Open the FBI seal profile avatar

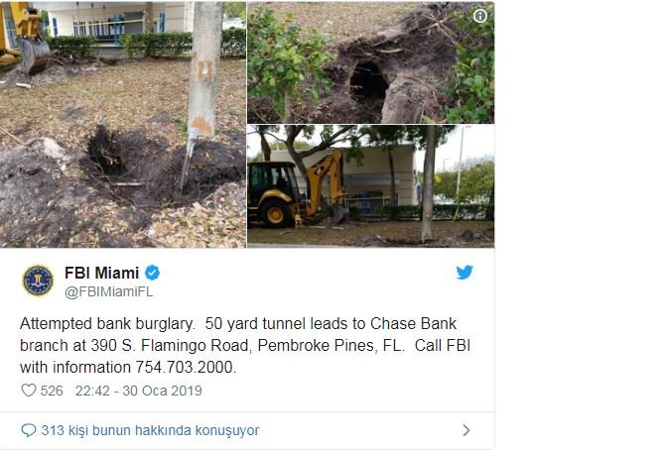[38, 281]
